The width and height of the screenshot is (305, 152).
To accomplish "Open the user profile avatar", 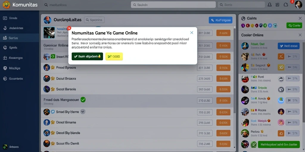I will coord(298,5).
